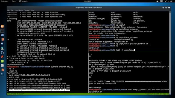Screen dimensions: 175x98
Task: Open the Places menu
Action: [14, 1]
